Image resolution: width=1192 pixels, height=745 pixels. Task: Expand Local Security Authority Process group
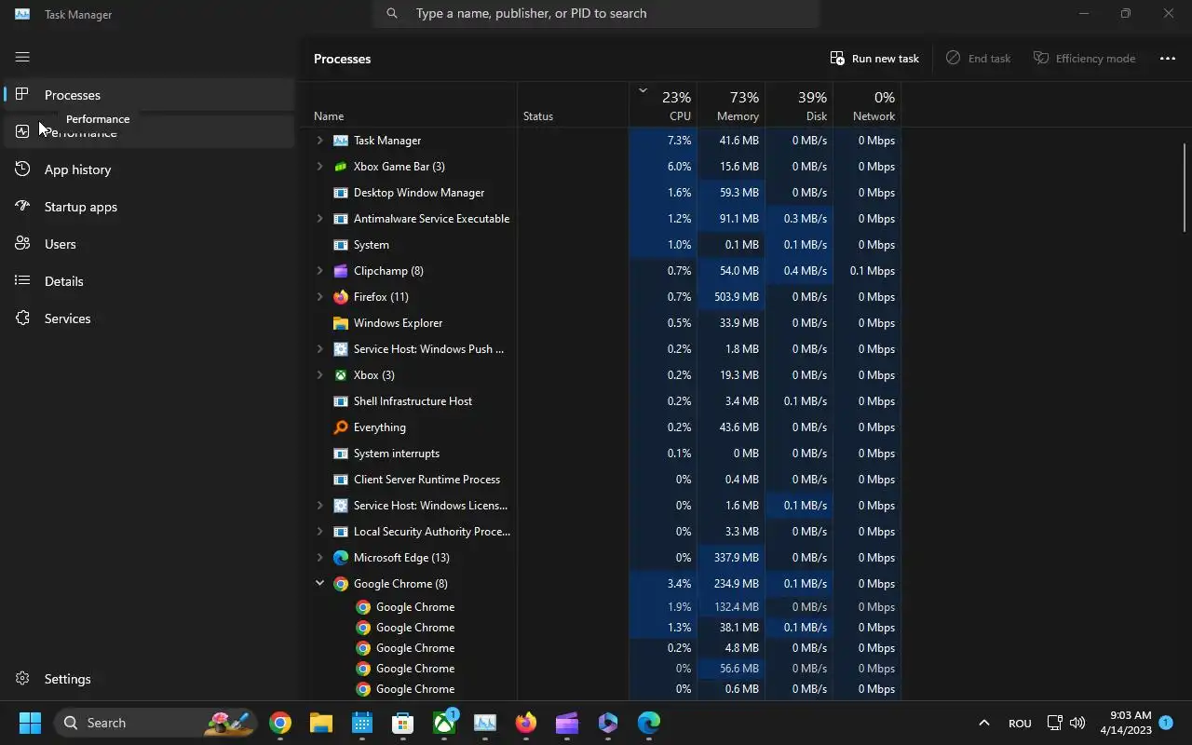[x=319, y=532]
